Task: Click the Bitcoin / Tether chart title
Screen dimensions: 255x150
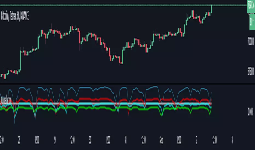Action: tap(15, 16)
